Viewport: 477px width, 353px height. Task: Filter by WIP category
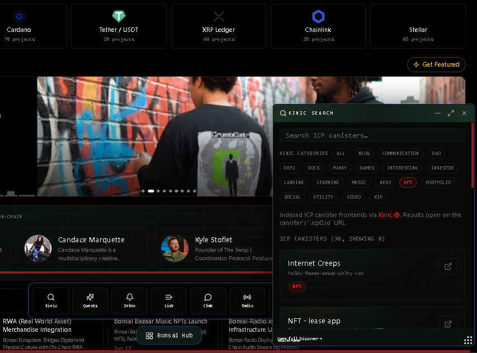click(x=379, y=197)
